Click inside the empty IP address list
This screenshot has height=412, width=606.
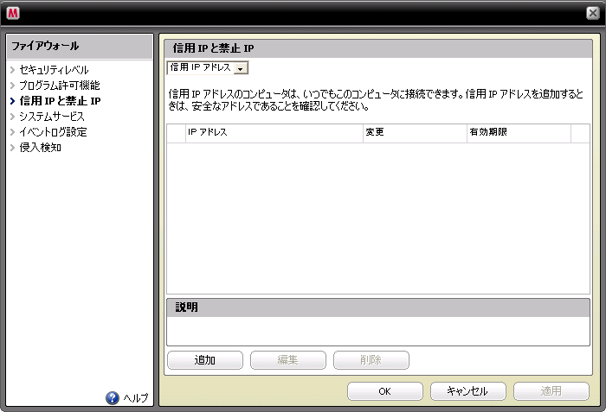coord(377,216)
